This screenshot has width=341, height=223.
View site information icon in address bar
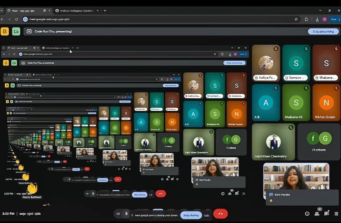click(25, 19)
